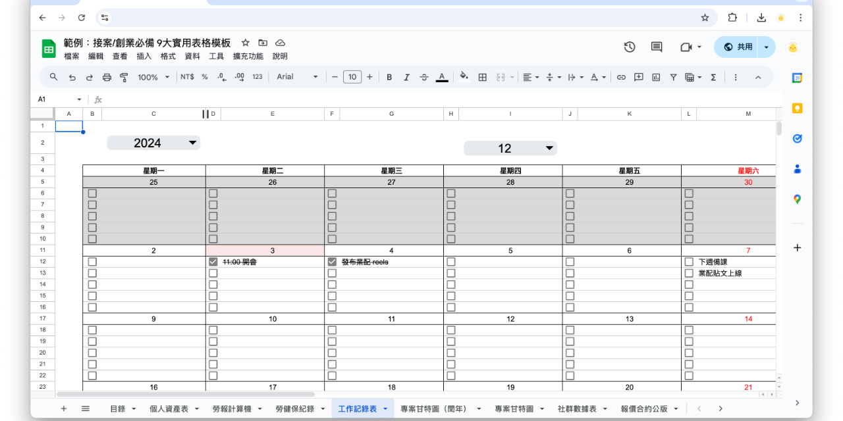Screen dimensions: 843x421
Task: Switch to the 社群數據表 sheet tab
Action: click(577, 409)
